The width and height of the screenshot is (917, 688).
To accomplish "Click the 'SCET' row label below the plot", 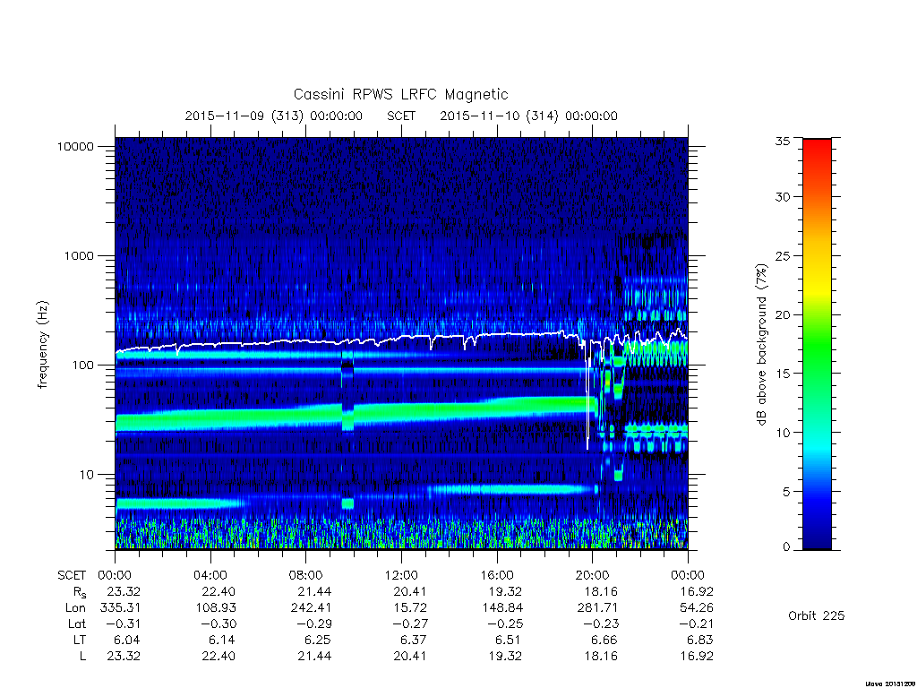I will (x=72, y=576).
